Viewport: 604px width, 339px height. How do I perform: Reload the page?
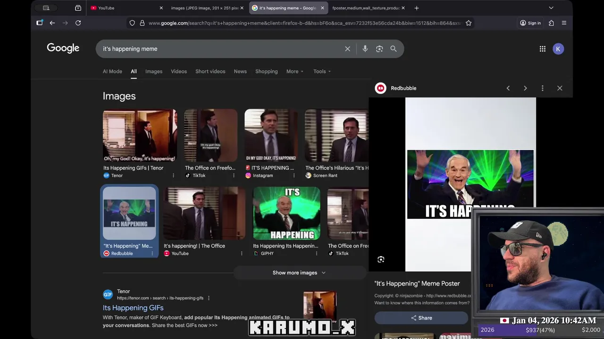click(x=78, y=23)
